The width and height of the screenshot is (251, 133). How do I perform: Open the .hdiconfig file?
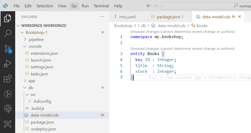pyautogui.click(x=42, y=101)
